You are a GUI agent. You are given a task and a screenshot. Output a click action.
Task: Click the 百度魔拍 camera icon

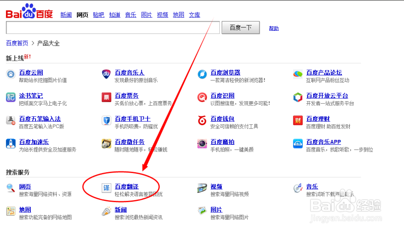click(x=202, y=144)
